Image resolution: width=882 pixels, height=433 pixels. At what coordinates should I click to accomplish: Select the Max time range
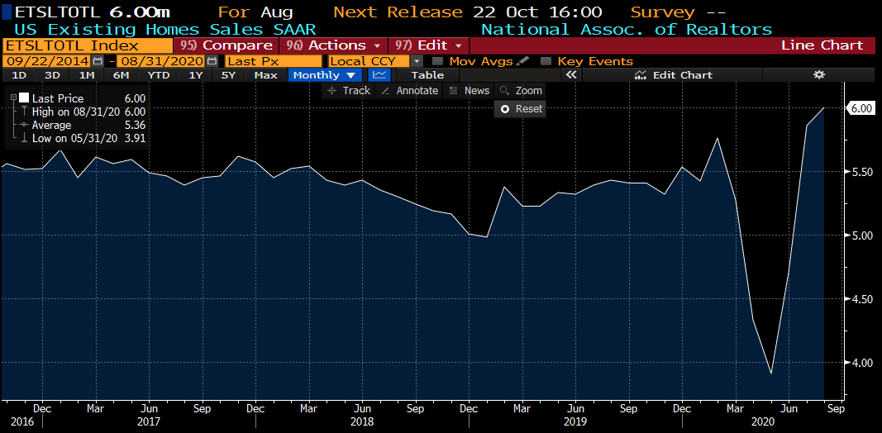pos(265,75)
